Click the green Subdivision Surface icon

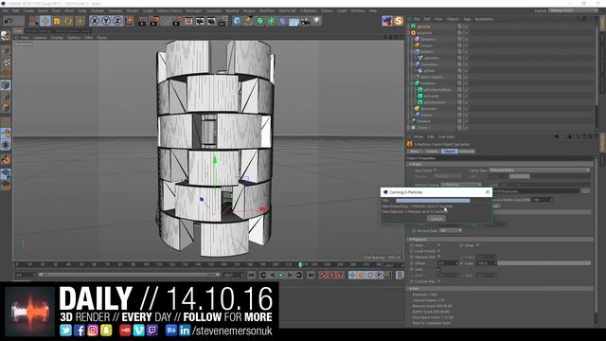pos(260,21)
